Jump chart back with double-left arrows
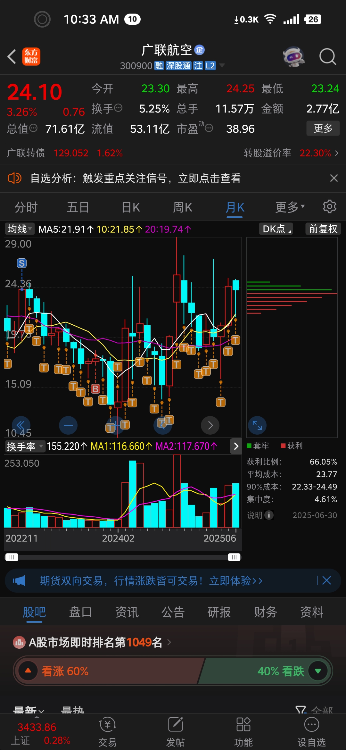This screenshot has height=750, width=346. click(x=21, y=425)
